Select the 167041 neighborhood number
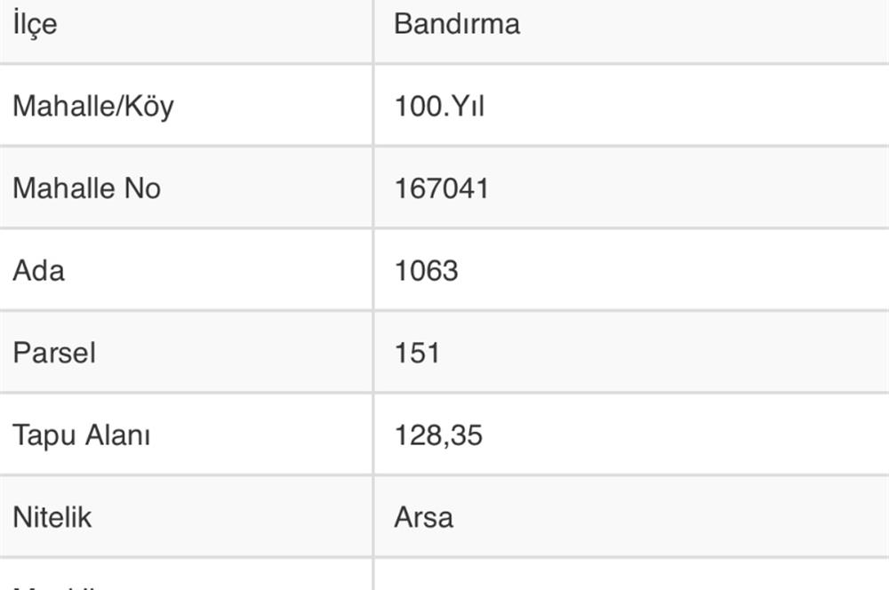 coord(441,188)
